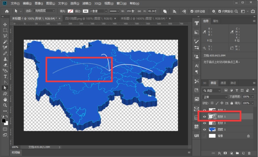Toggle the 对齐边缘 checkbox
258x157 pixels.
[x=192, y=11]
